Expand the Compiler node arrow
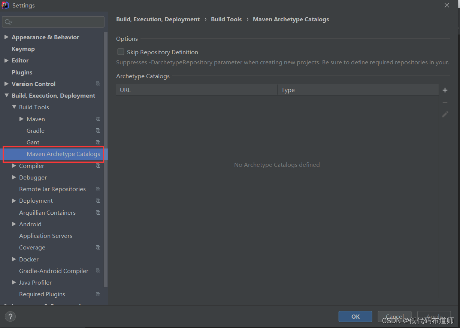This screenshot has width=460, height=328. [x=14, y=166]
